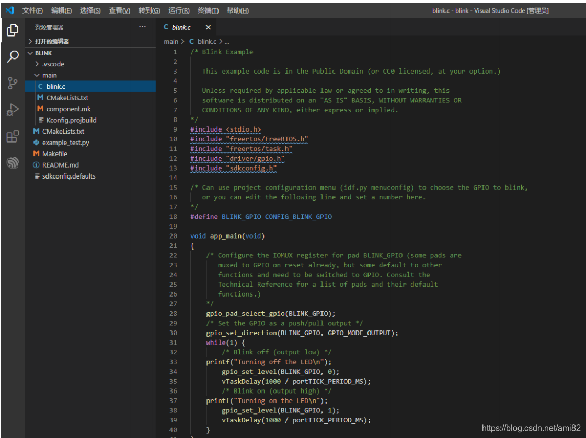This screenshot has width=586, height=438.
Task: Click the VS Code logo icon
Action: coord(10,10)
